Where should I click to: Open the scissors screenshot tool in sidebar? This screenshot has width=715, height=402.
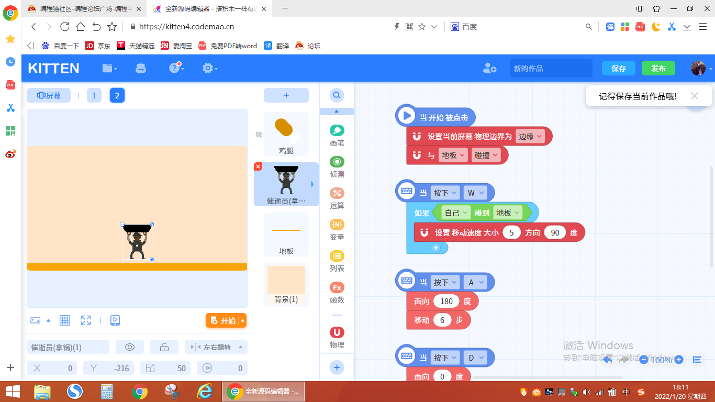(10, 108)
